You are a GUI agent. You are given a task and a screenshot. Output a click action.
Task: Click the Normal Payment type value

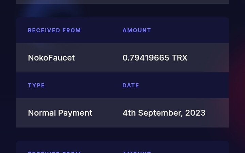60,113
